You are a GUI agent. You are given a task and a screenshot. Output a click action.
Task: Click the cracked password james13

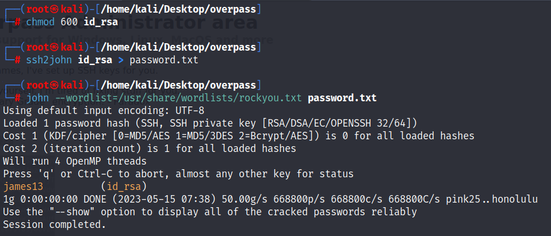[23, 186]
